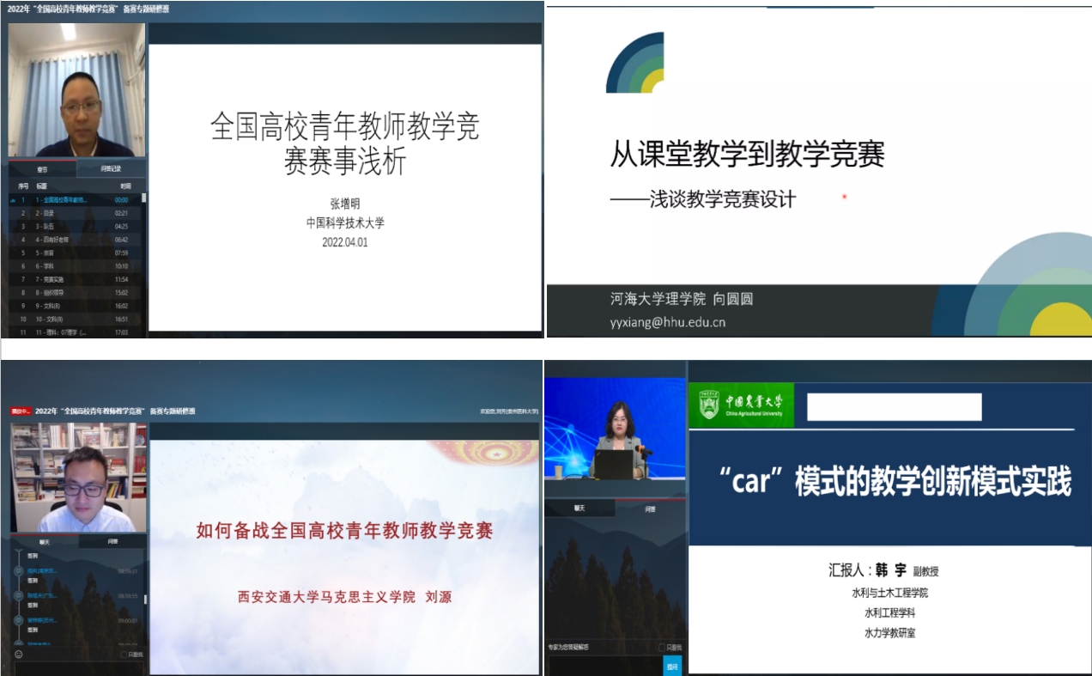Open the 问答记录 tab

click(112, 169)
